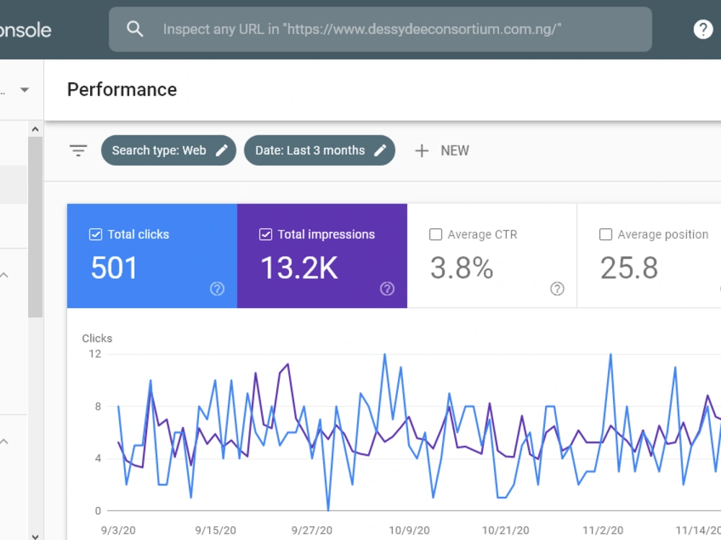Click the plus icon beside NEW
The image size is (721, 540).
422,150
